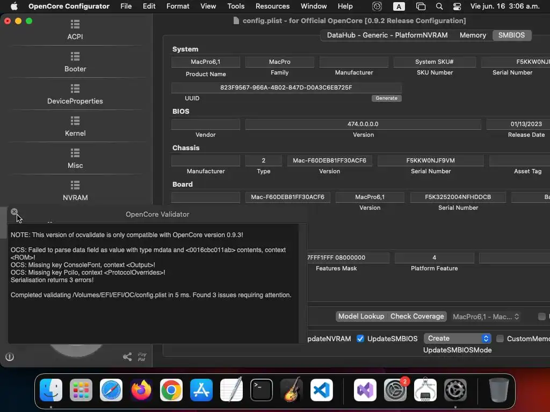Select the SMBIOS tab

pos(511,35)
